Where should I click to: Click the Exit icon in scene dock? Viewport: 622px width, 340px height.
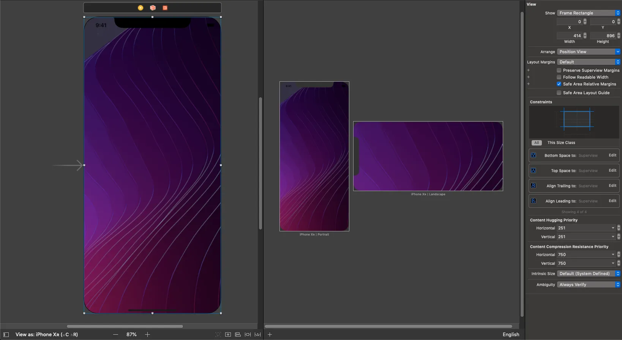(165, 8)
